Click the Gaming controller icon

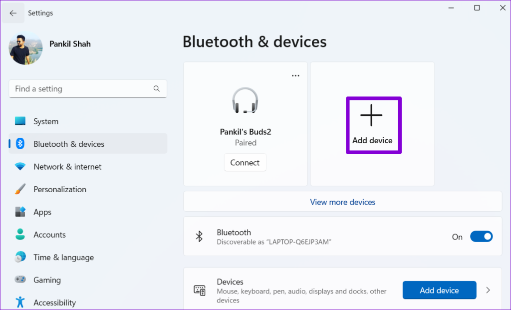(21, 280)
